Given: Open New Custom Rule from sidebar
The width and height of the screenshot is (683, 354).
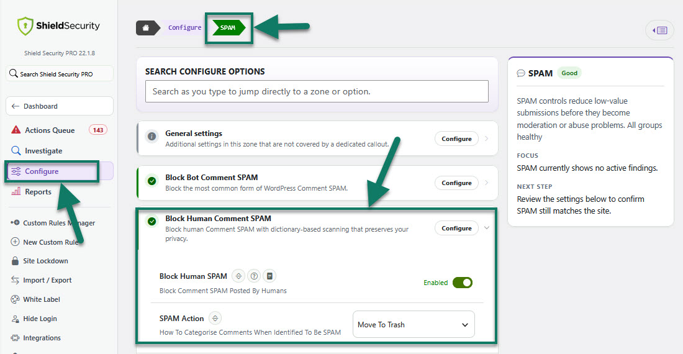Looking at the screenshot, I should (x=50, y=242).
